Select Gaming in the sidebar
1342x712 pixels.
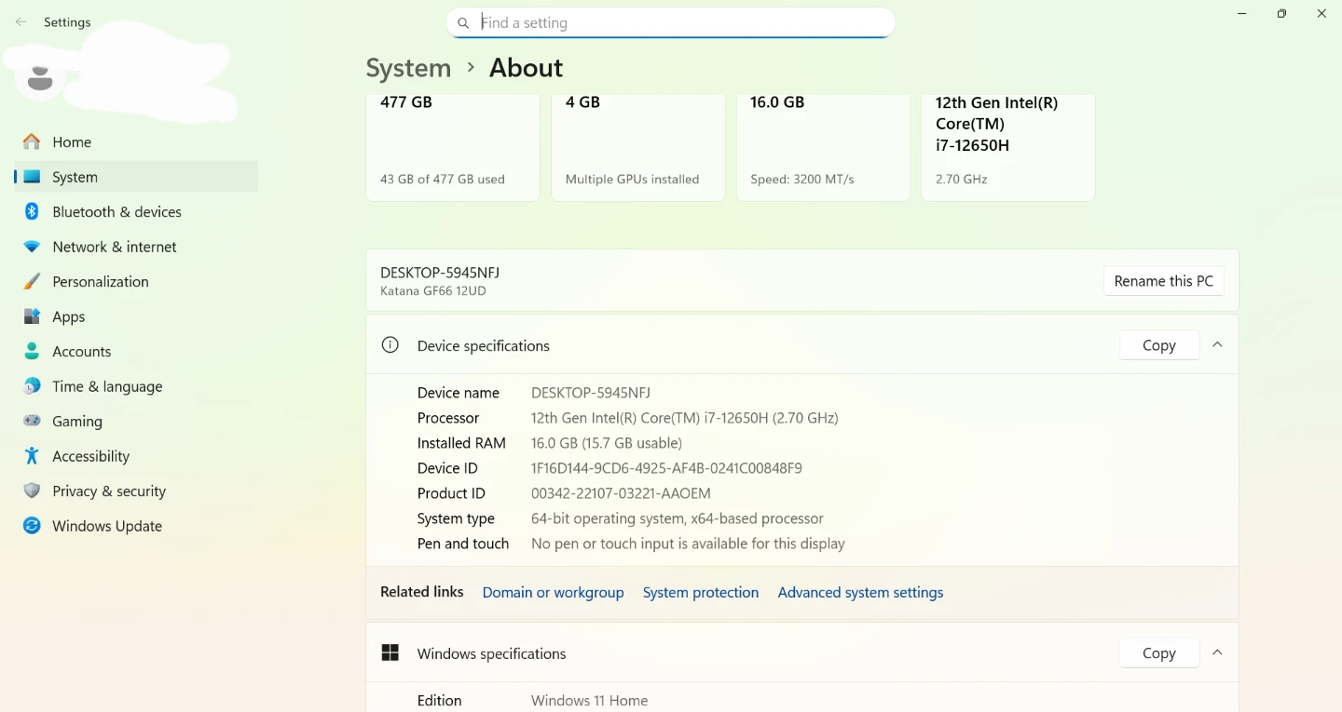(136, 422)
